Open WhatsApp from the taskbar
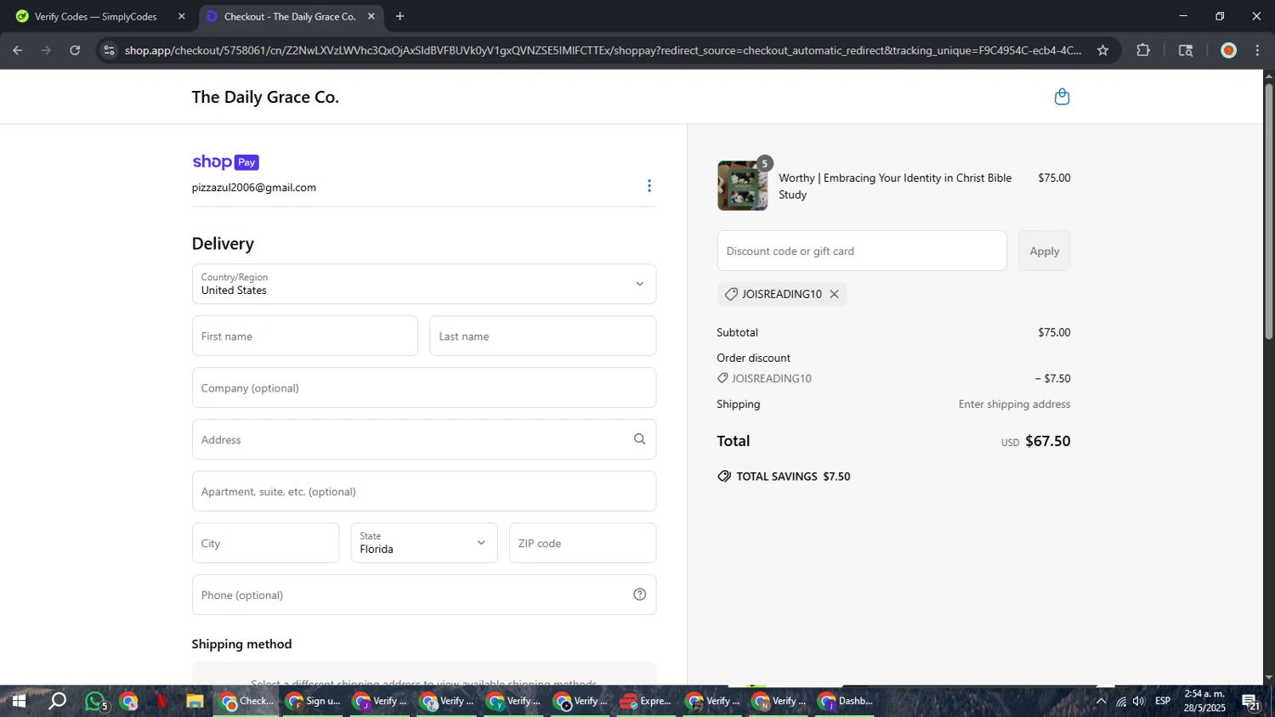The width and height of the screenshot is (1275, 717). coord(96,702)
